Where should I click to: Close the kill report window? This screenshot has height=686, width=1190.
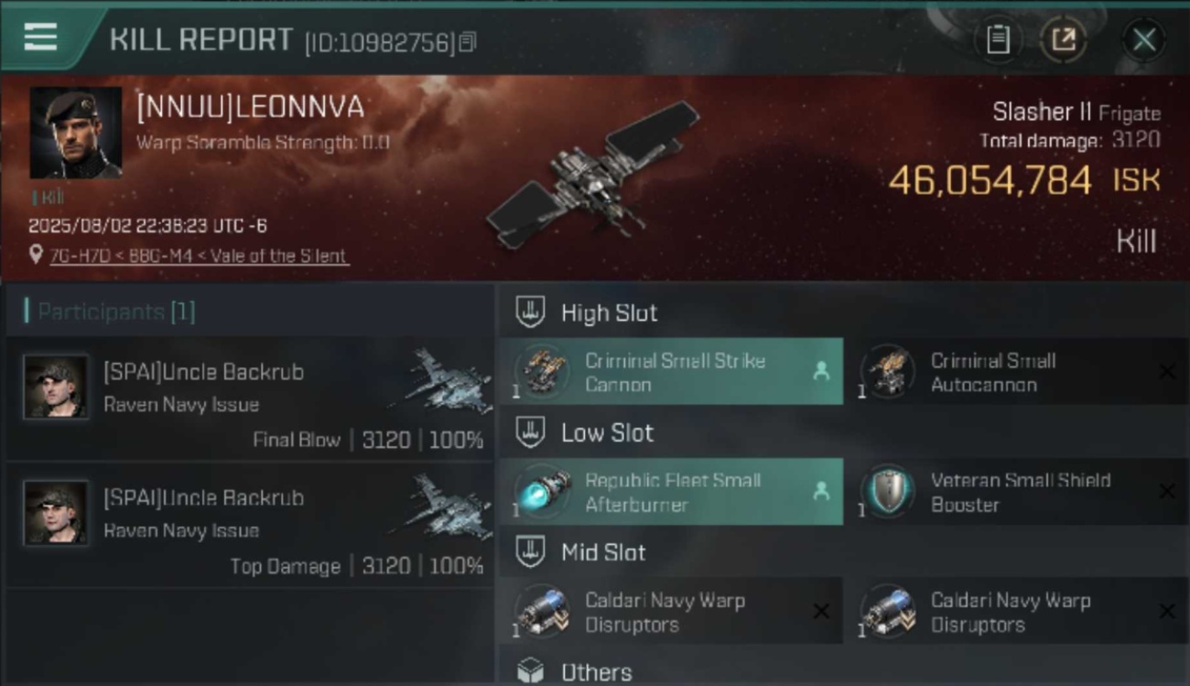coord(1143,40)
